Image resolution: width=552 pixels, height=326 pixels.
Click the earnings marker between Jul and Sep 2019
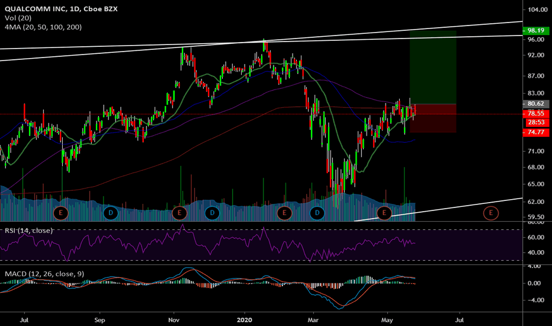click(60, 213)
